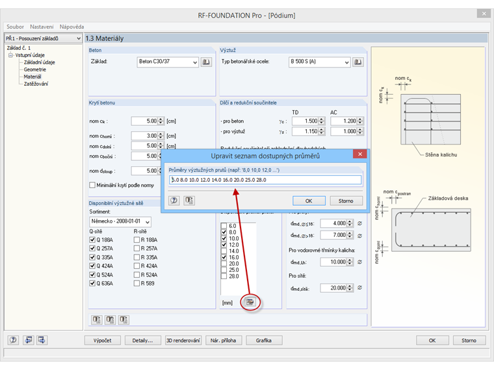Enable the 6.0 diameter checkbox
The image size is (494, 370).
(x=224, y=226)
